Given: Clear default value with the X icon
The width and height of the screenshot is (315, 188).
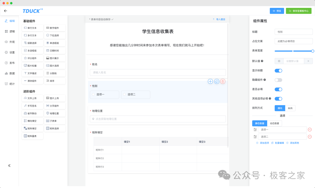Looking at the screenshot, I should (x=308, y=61).
